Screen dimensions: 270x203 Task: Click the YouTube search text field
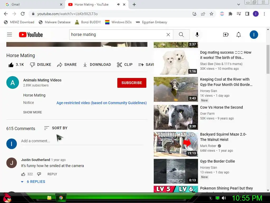pos(118,35)
